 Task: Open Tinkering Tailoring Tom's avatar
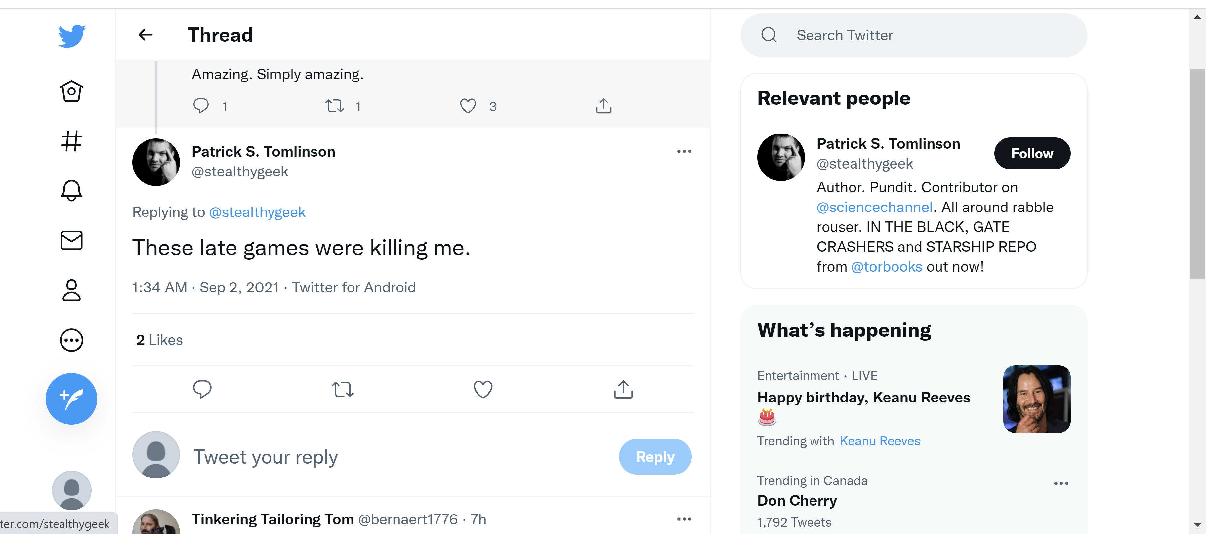(156, 522)
